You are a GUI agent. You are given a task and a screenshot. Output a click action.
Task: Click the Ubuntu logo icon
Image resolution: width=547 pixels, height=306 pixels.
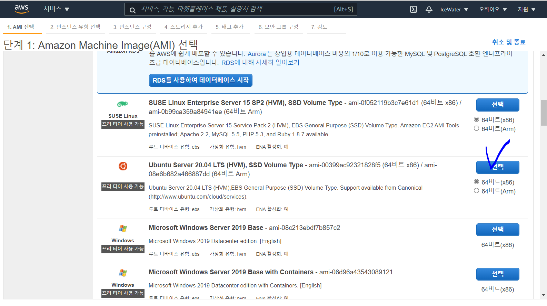coord(123,166)
